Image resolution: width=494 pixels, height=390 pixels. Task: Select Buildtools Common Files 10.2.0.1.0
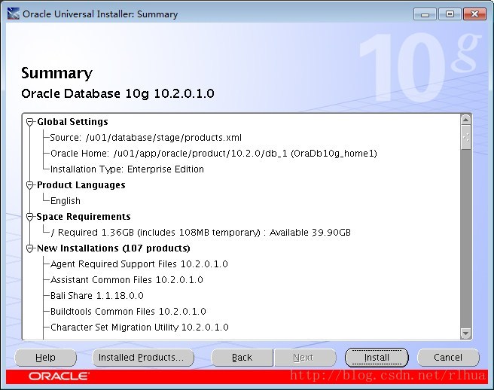coord(128,311)
